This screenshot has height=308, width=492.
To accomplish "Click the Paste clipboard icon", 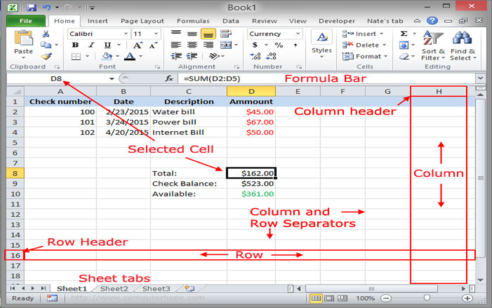I will point(23,38).
